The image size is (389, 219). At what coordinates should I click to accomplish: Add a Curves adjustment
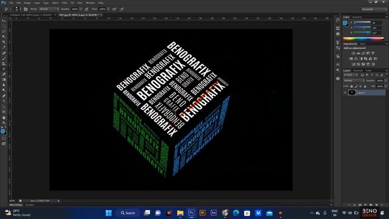363,53
